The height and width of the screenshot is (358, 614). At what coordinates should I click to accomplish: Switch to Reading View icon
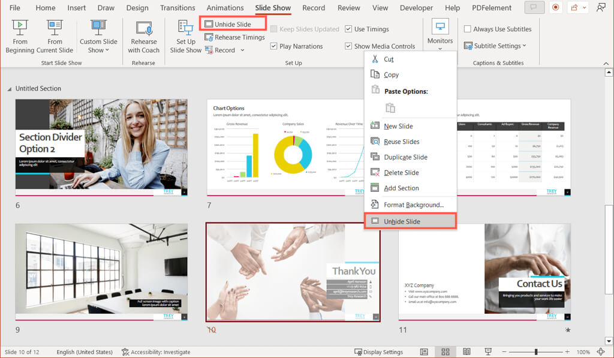click(466, 352)
